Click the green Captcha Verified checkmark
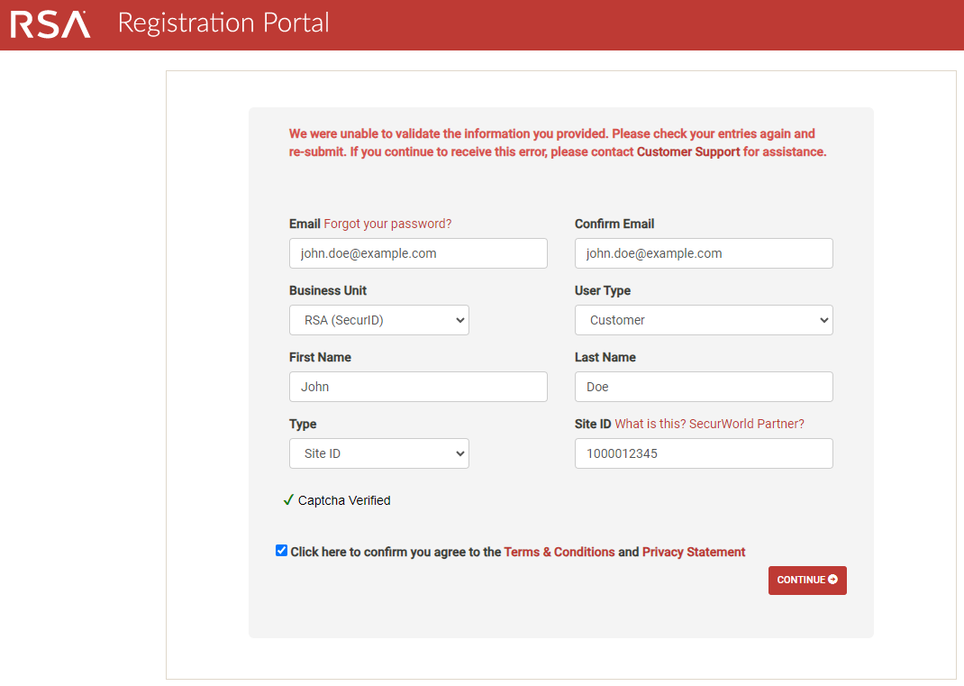Screen dimensions: 964x686 coord(288,498)
